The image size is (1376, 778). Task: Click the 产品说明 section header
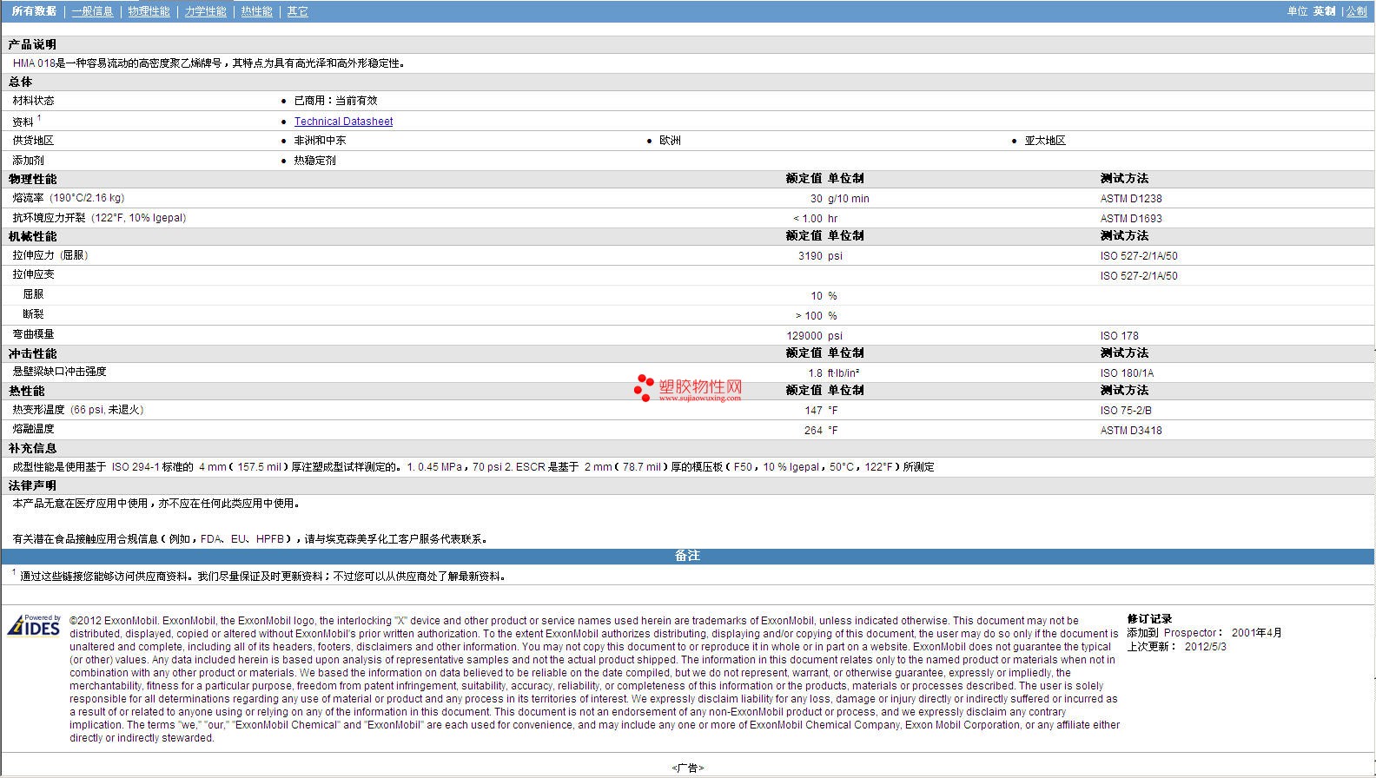(32, 44)
